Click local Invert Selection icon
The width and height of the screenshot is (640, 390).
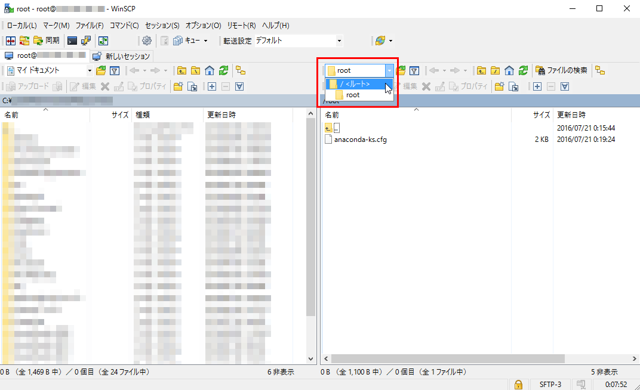pyautogui.click(x=239, y=86)
